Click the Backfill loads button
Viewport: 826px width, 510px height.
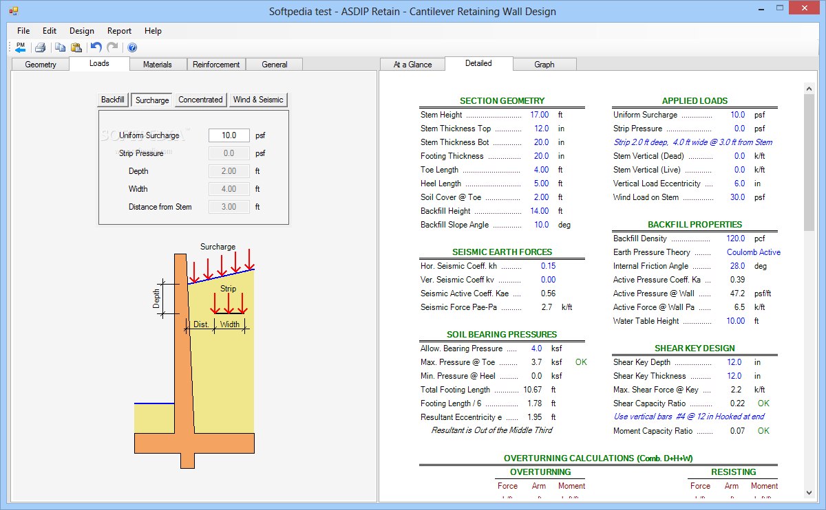point(113,100)
